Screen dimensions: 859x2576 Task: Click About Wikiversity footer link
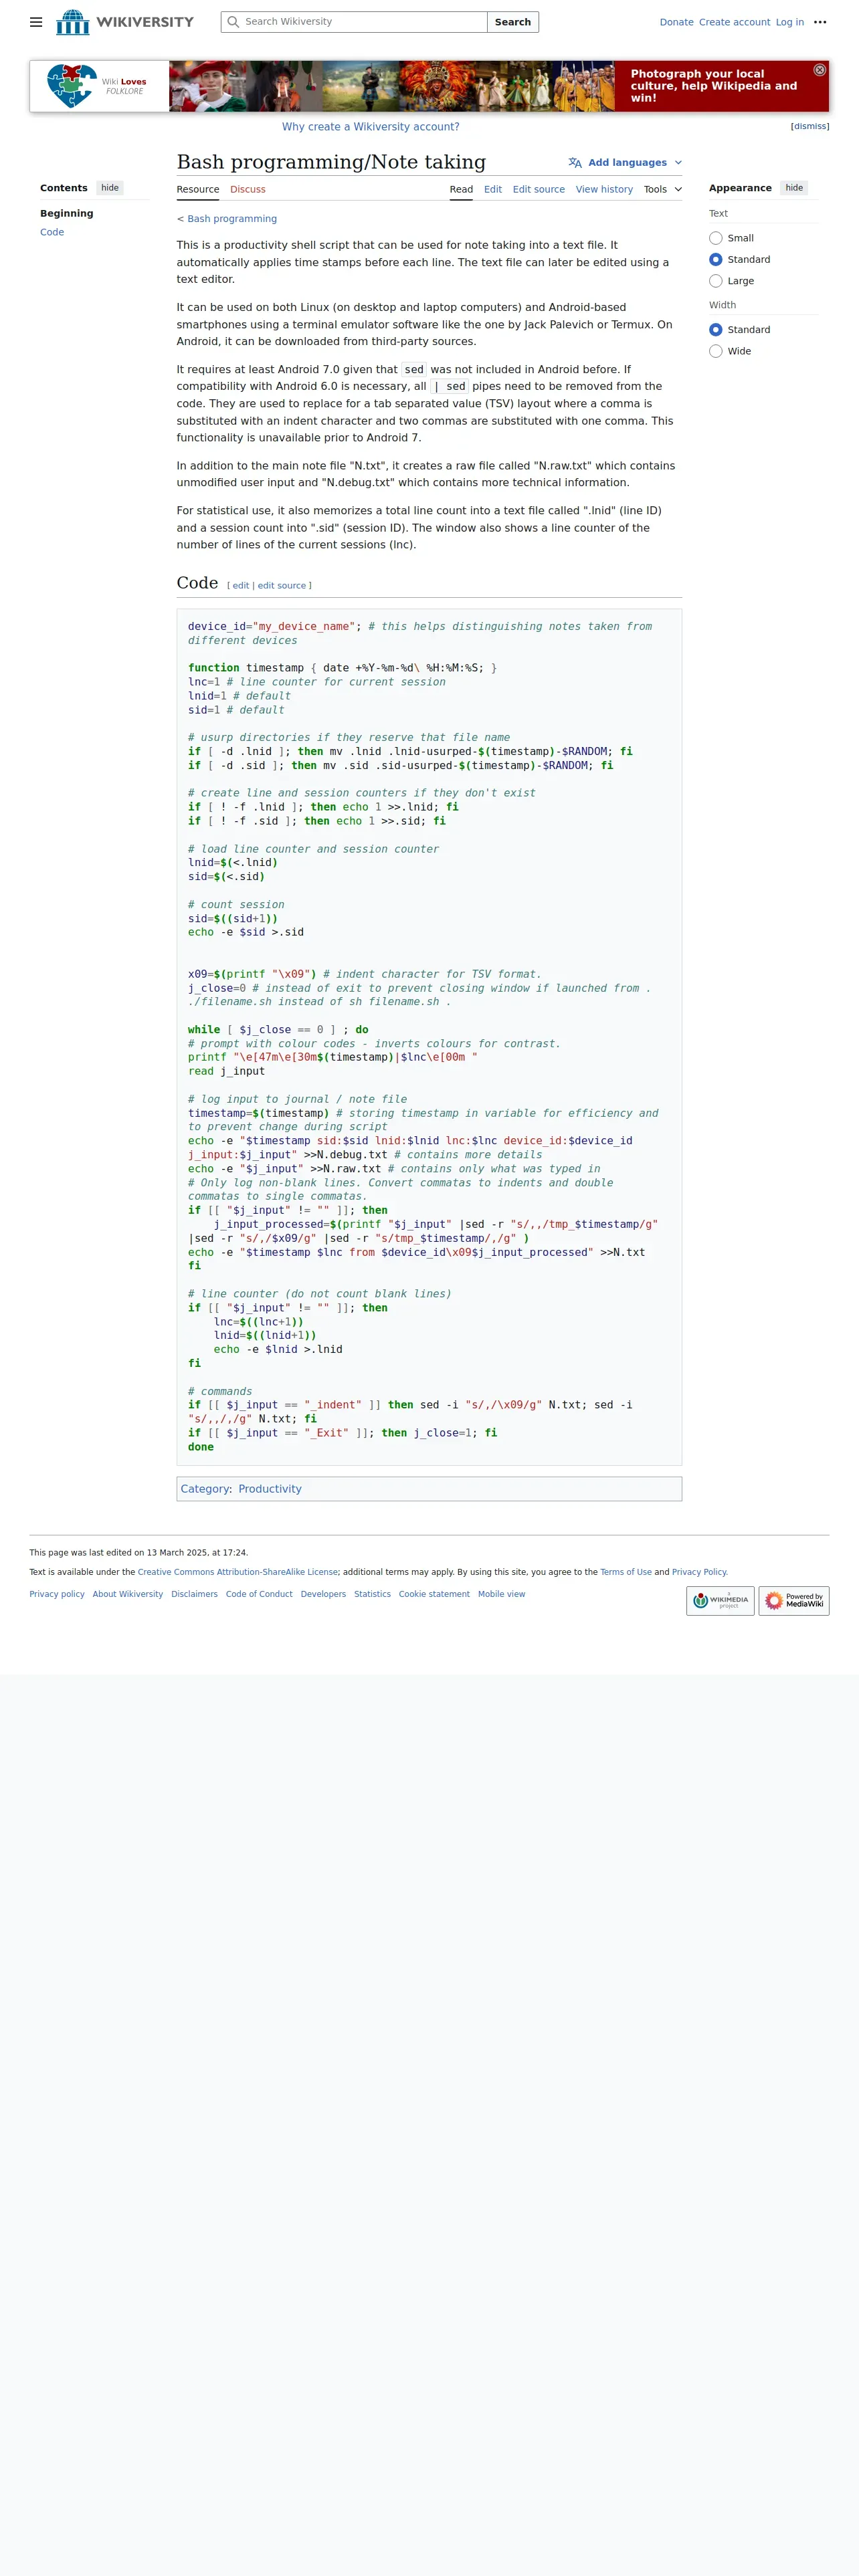tap(128, 1594)
